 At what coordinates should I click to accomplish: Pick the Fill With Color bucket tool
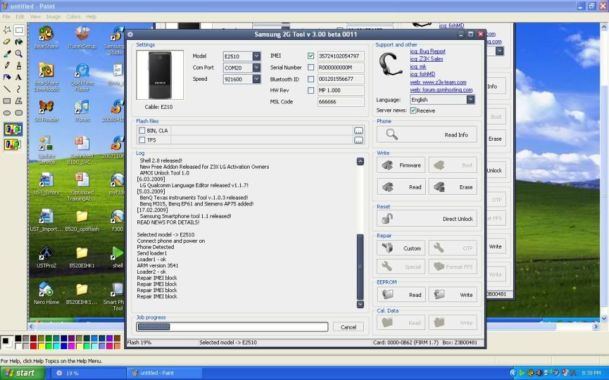tap(18, 42)
